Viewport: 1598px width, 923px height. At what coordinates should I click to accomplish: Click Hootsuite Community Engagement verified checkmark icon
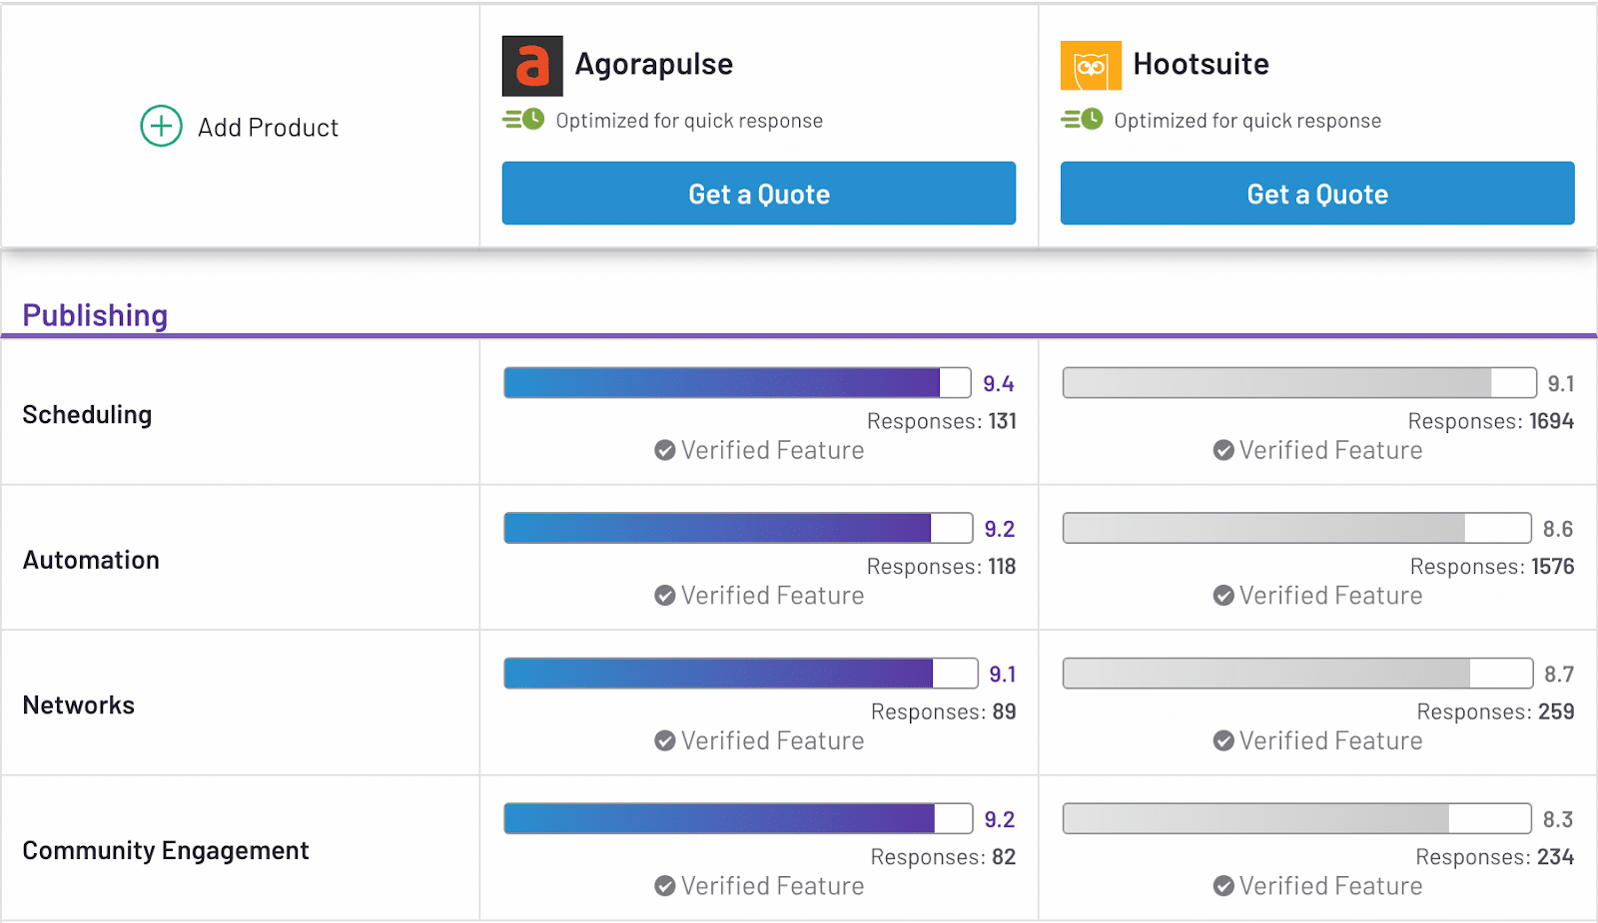(1223, 886)
